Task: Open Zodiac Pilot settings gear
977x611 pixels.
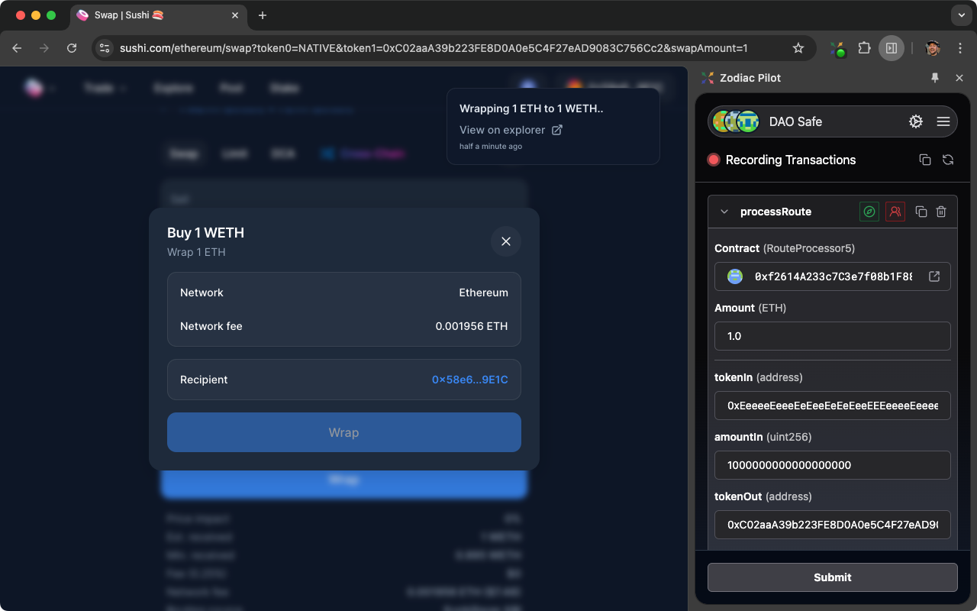Action: coord(916,121)
